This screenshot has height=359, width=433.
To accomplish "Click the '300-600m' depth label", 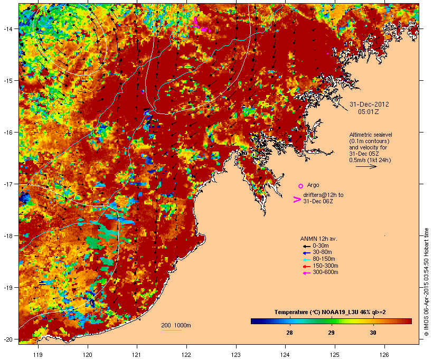I will click(325, 272).
